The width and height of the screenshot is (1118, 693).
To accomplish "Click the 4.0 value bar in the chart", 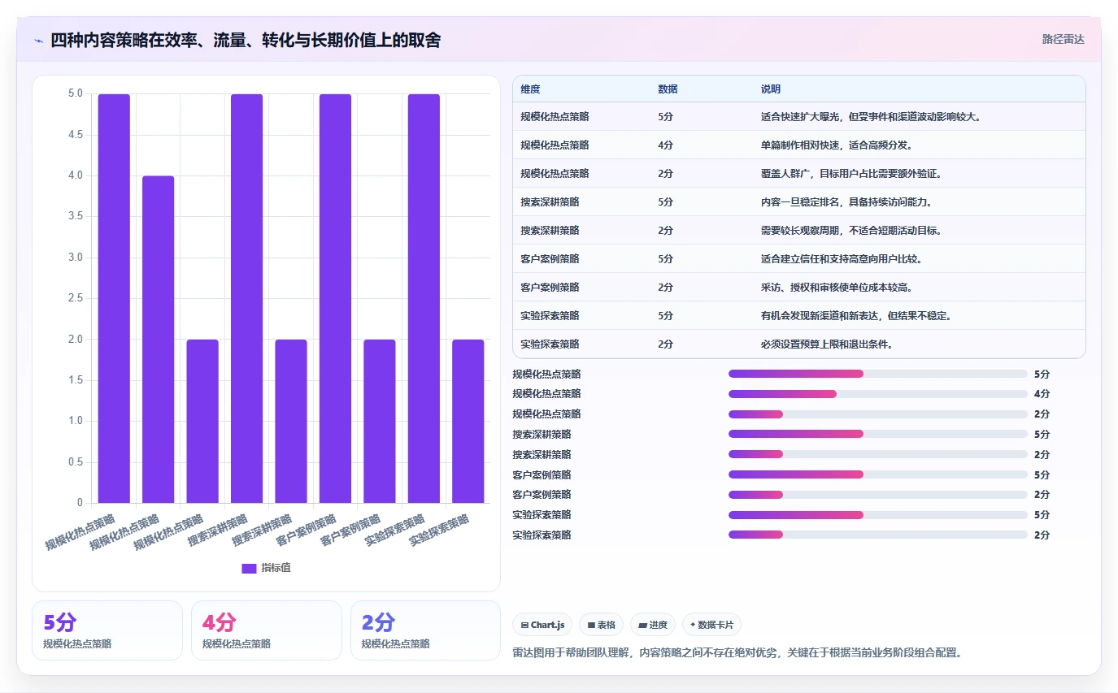I will 158,340.
